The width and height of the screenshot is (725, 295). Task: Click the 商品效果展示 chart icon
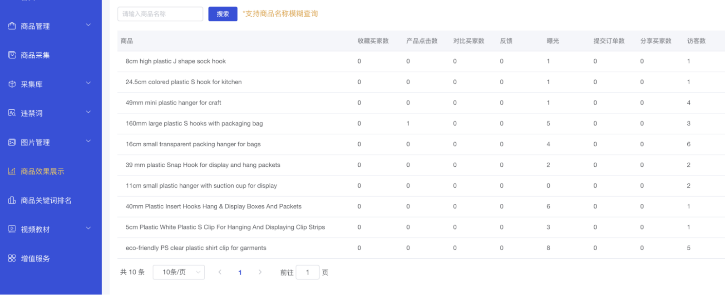[12, 171]
